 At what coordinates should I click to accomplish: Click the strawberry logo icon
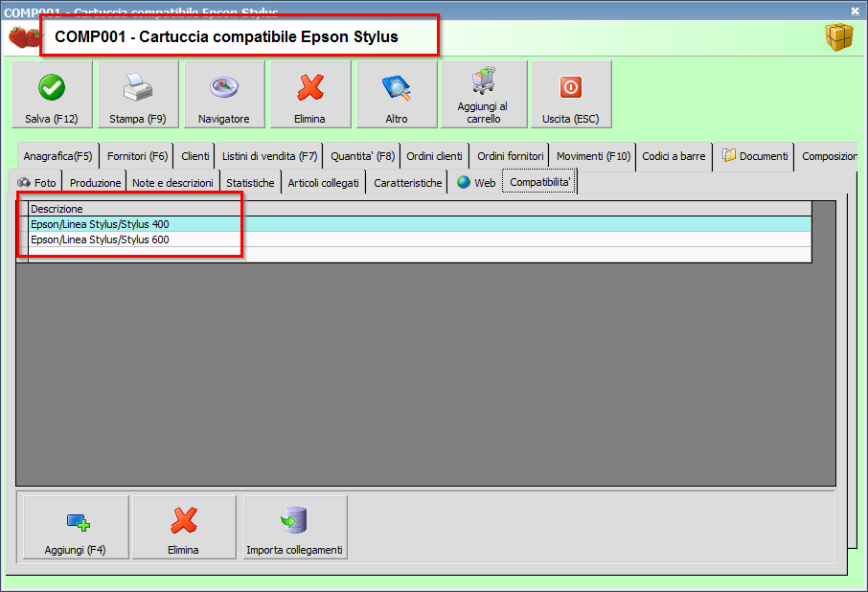[24, 37]
